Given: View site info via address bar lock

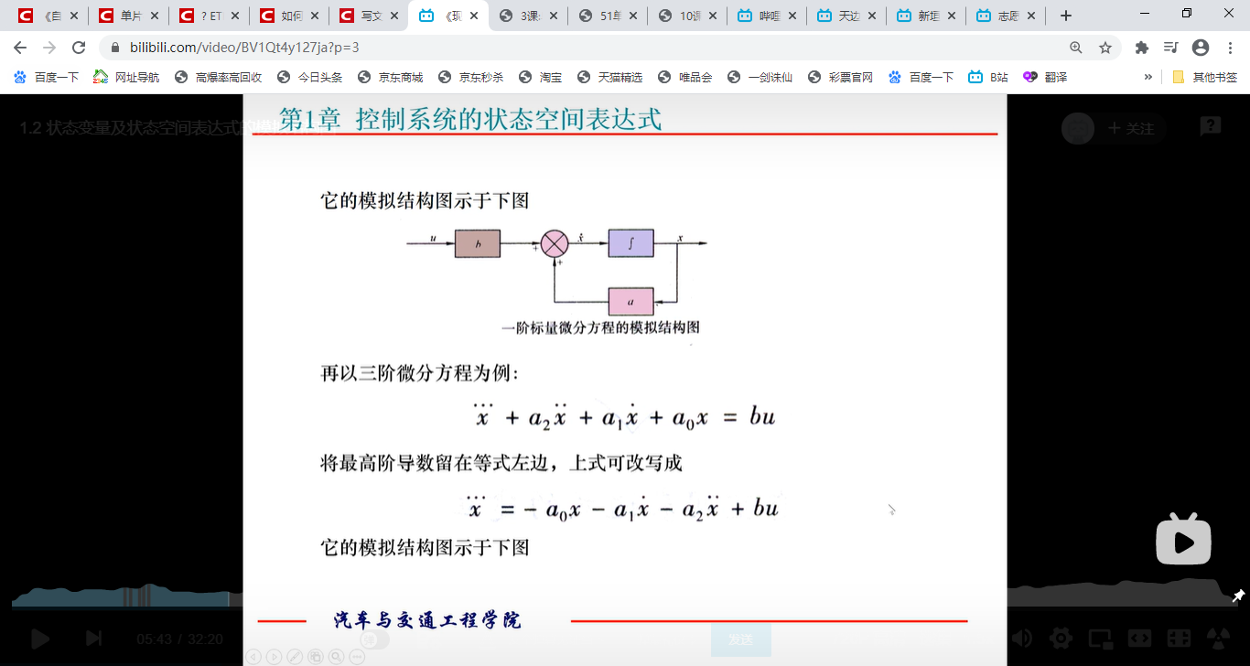Looking at the screenshot, I should (x=116, y=48).
